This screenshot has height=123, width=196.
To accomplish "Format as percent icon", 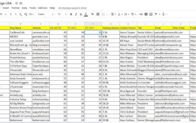I will coord(16,14).
